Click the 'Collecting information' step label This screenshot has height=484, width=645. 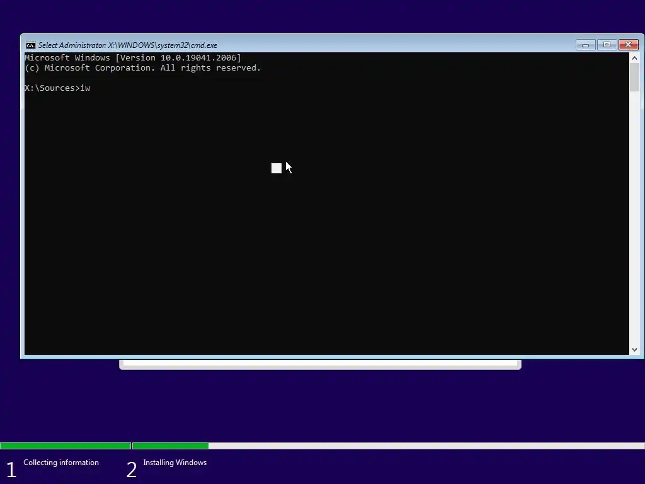pyautogui.click(x=61, y=463)
